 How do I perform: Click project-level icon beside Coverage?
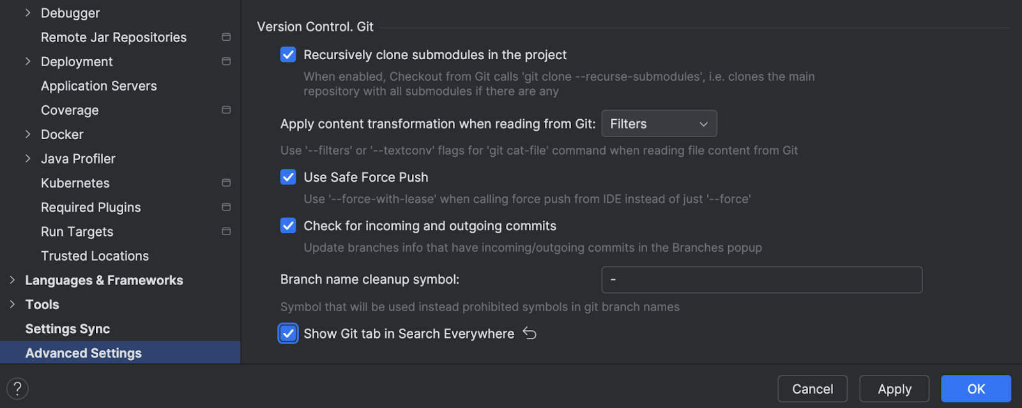(226, 110)
